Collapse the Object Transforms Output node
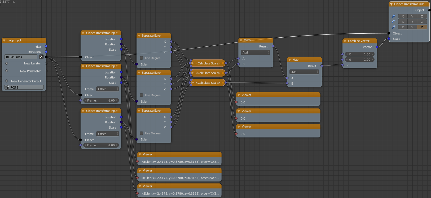Screen dimensions: 431x198 (391, 4)
